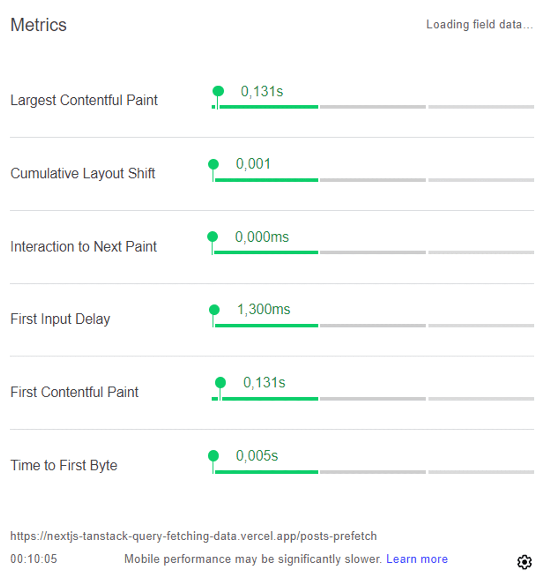Select the First Input Delay label
The image size is (542, 584).
(x=60, y=319)
